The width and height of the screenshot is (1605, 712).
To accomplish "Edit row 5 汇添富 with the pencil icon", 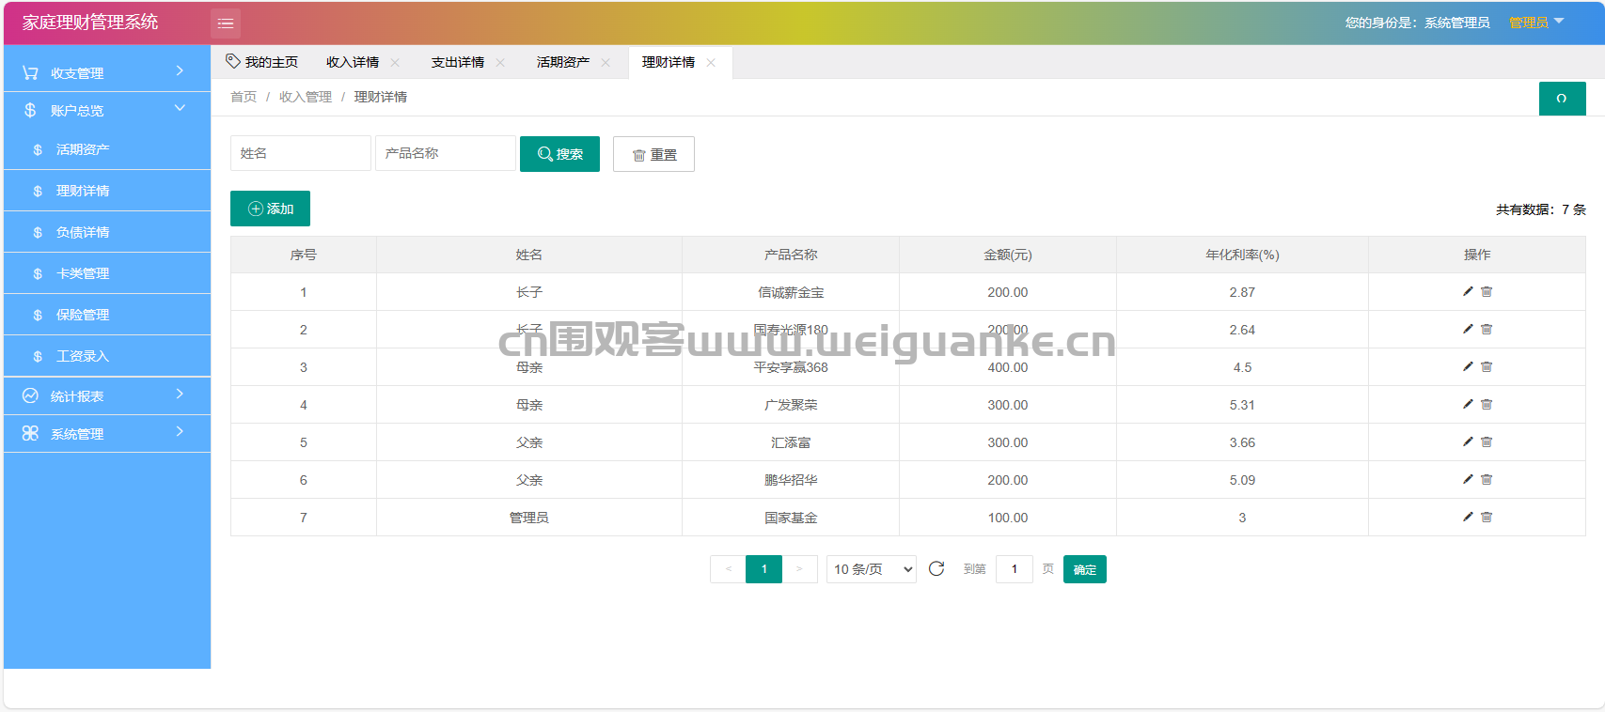I will [x=1468, y=441].
